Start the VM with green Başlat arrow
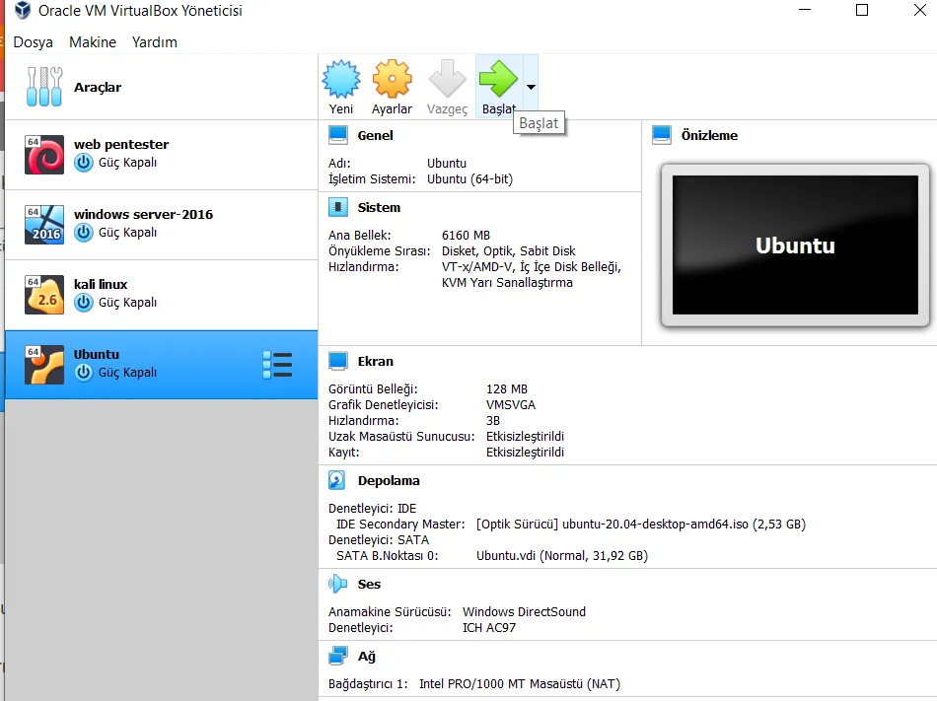The image size is (937, 701). 498,78
